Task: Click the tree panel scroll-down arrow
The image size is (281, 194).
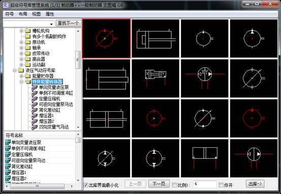Action: click(78, 127)
